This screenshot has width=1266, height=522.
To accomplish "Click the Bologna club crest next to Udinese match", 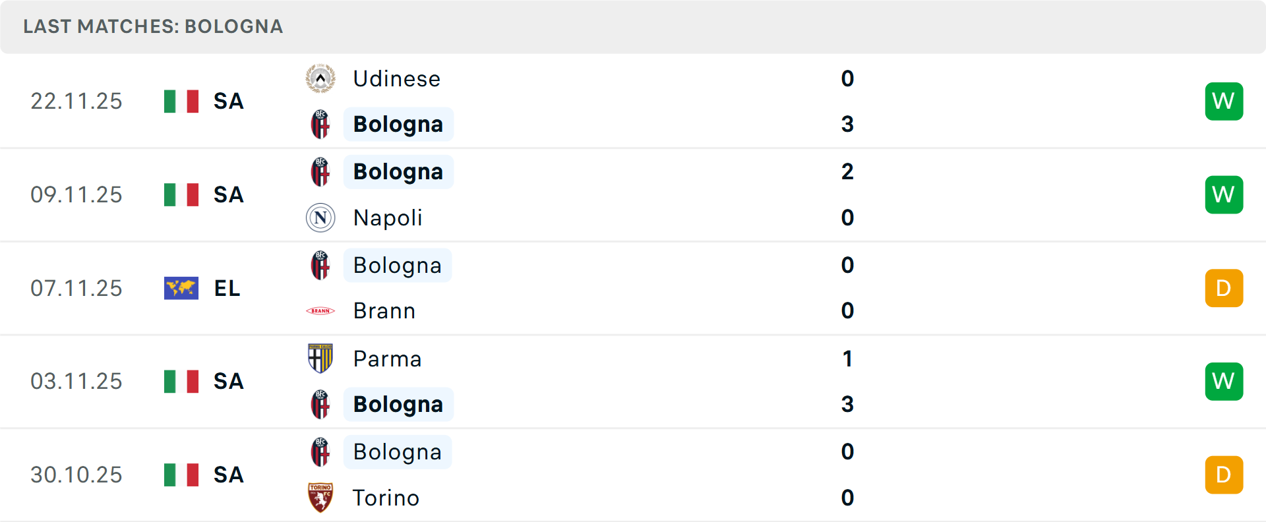I will tap(320, 124).
